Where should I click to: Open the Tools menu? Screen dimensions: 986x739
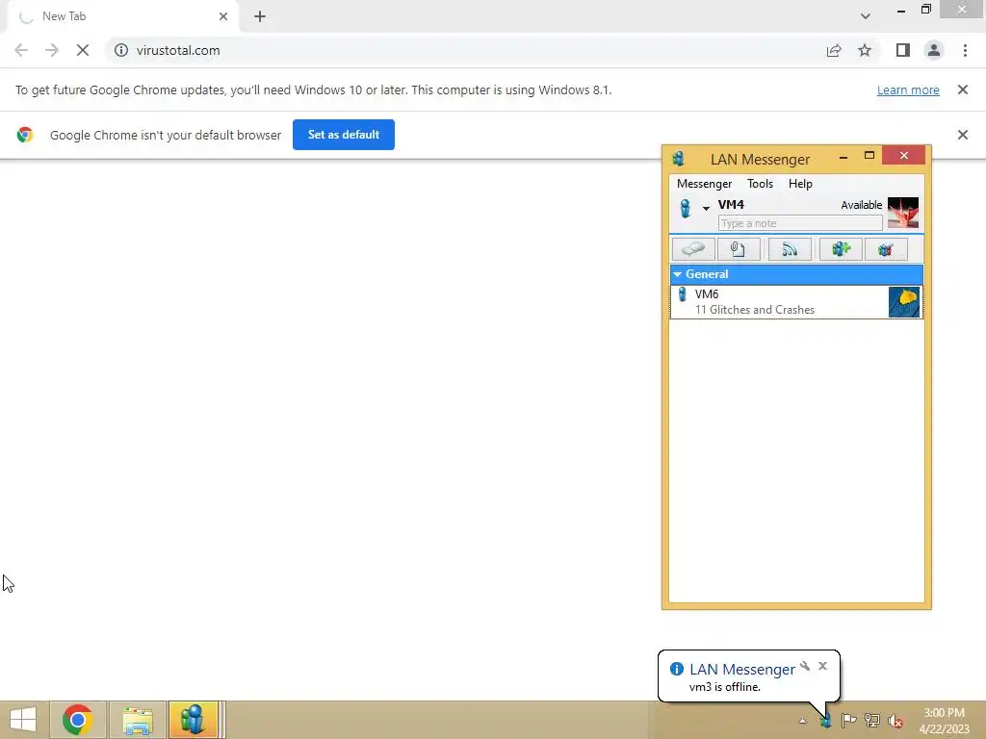point(760,184)
